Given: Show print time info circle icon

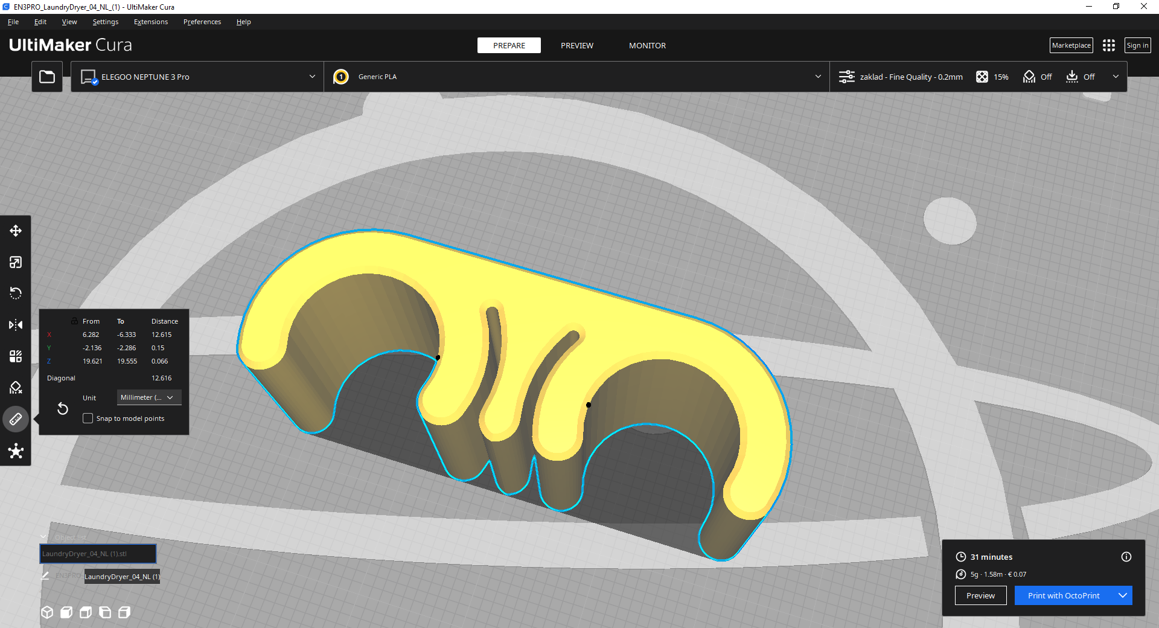Looking at the screenshot, I should tap(1126, 557).
